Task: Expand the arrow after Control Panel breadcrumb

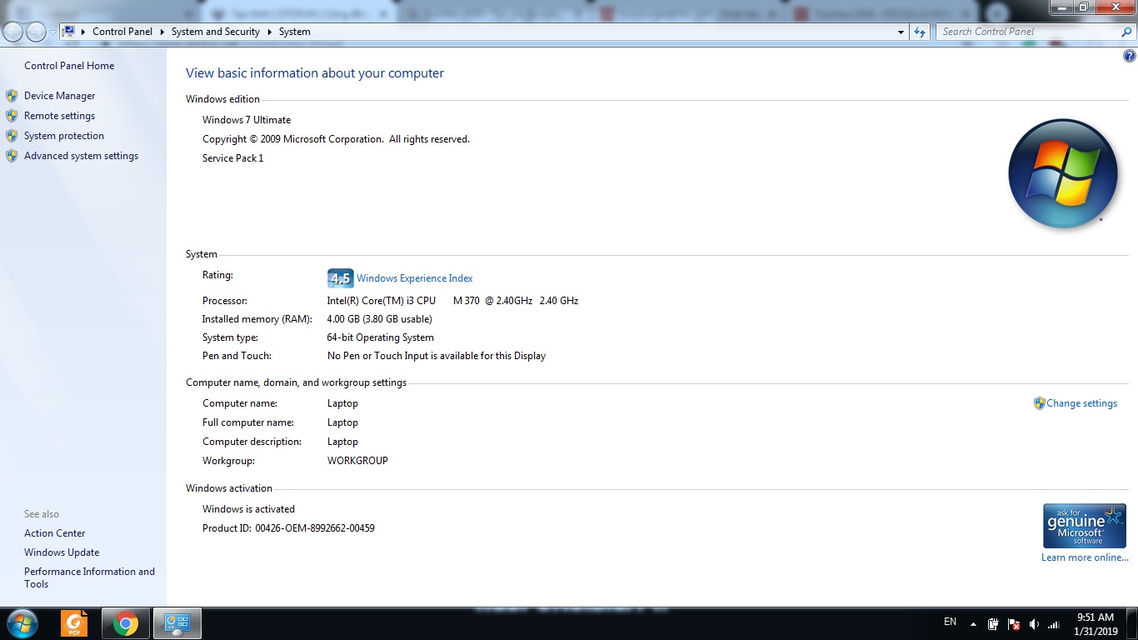Action: click(x=162, y=32)
